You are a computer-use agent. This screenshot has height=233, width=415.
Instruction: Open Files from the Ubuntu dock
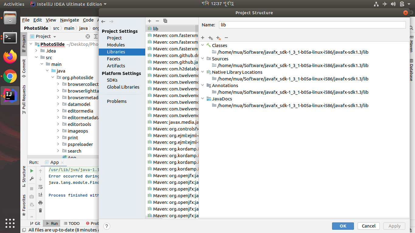10,18
